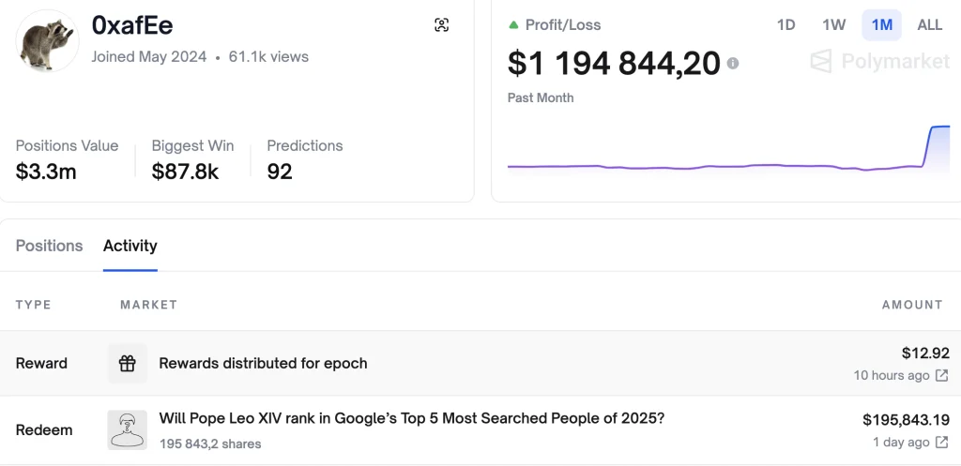
Task: Switch to the Activity tab
Action: 130,246
